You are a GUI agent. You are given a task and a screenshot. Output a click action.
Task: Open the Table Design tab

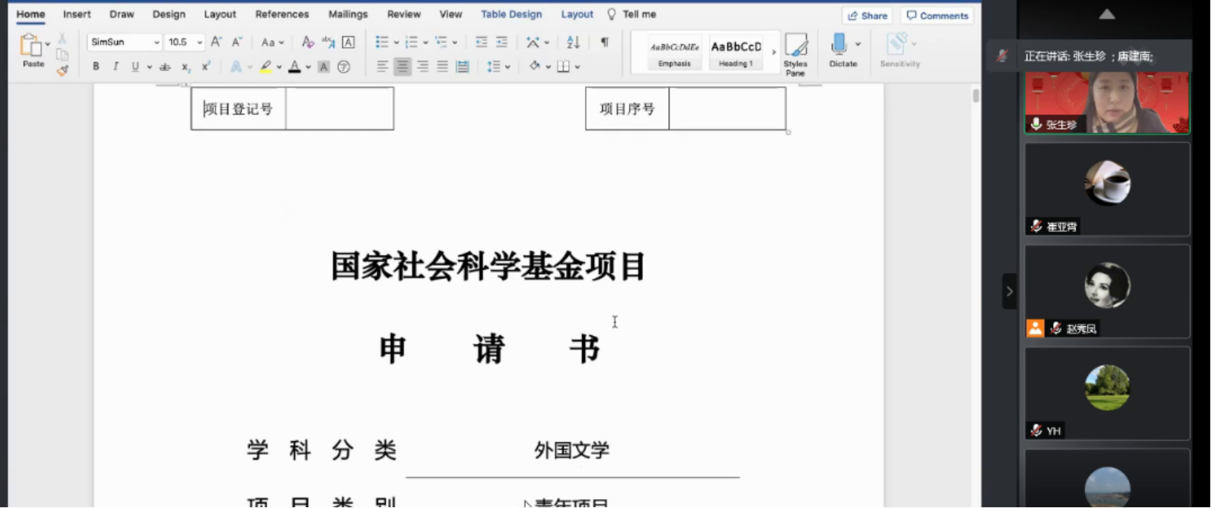click(511, 14)
